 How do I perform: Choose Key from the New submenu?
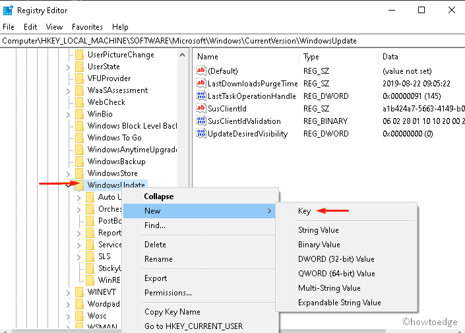coord(304,211)
